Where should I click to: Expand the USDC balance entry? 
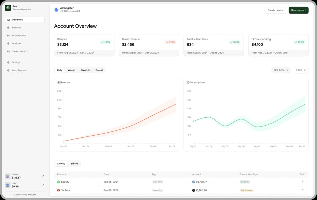click(43, 185)
